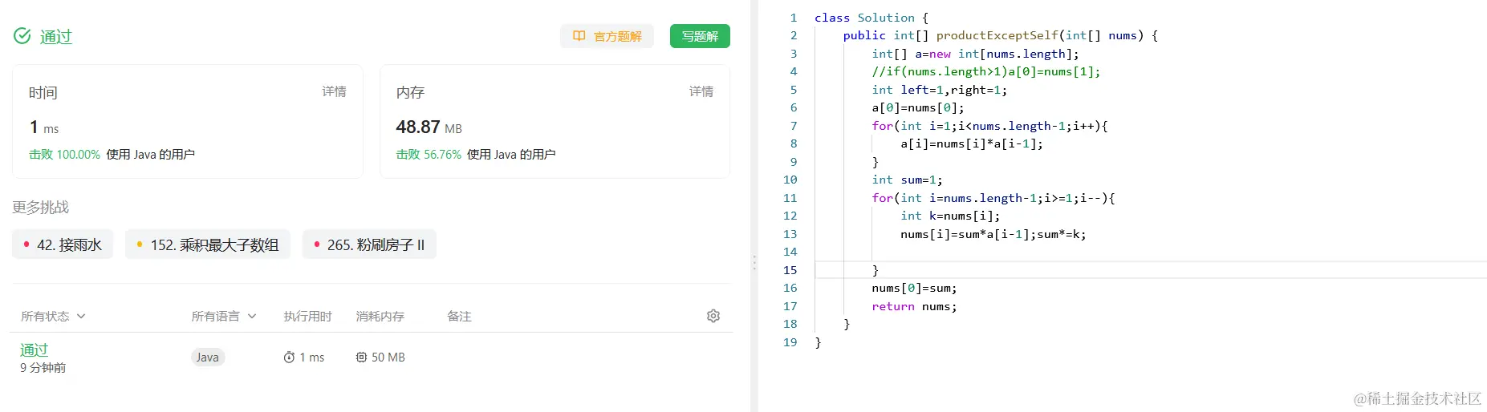The width and height of the screenshot is (1487, 412).
Task: Click the memory chip icon beside 50 MB
Action: tap(361, 357)
